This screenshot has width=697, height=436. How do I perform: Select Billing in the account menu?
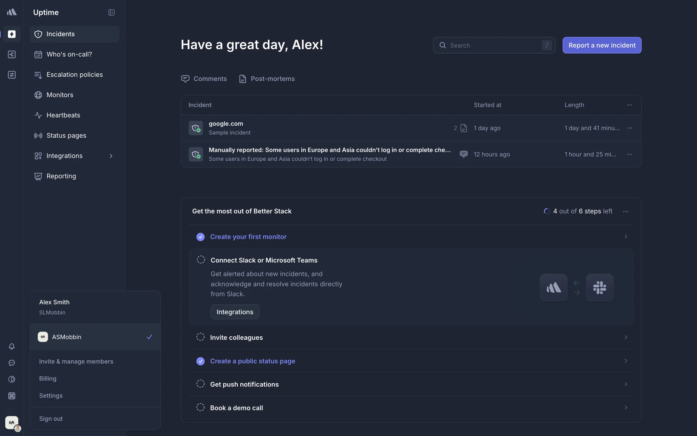click(48, 379)
